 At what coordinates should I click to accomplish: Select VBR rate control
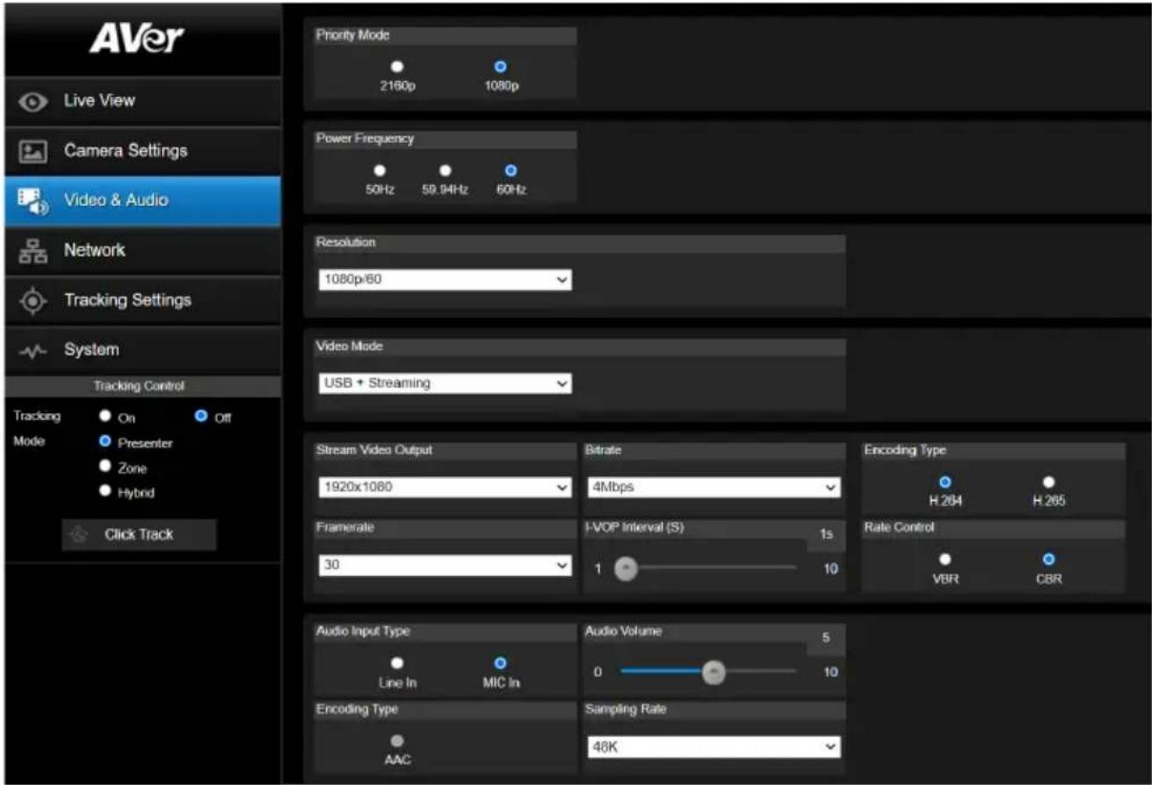[x=945, y=559]
